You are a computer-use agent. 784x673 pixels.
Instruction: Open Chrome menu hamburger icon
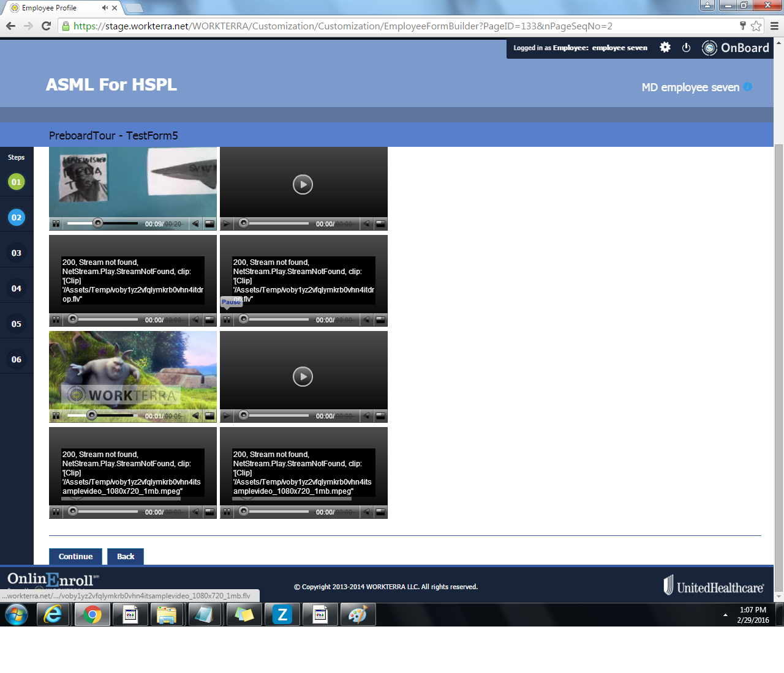click(x=774, y=26)
